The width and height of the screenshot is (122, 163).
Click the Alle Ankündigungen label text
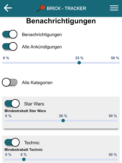(x=42, y=47)
